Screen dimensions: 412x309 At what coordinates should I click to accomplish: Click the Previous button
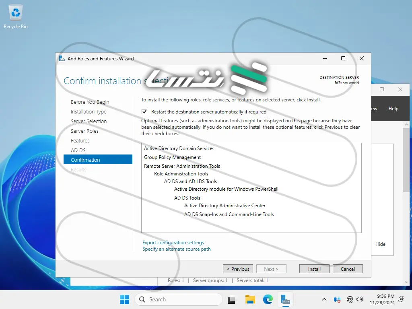(x=238, y=269)
